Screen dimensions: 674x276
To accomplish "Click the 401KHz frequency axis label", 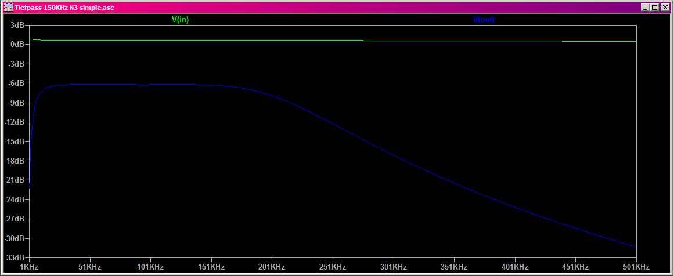I will coord(514,267).
